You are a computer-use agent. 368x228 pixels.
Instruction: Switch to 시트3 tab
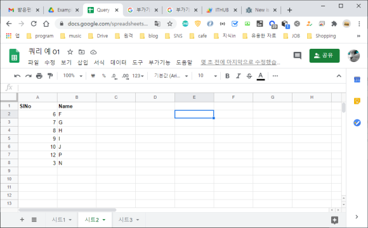point(126,220)
